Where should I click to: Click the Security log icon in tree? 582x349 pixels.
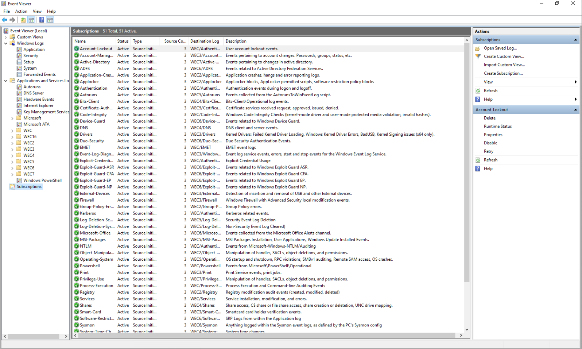[19, 56]
